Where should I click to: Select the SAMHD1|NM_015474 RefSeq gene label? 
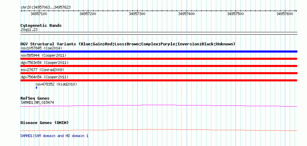click(x=37, y=102)
